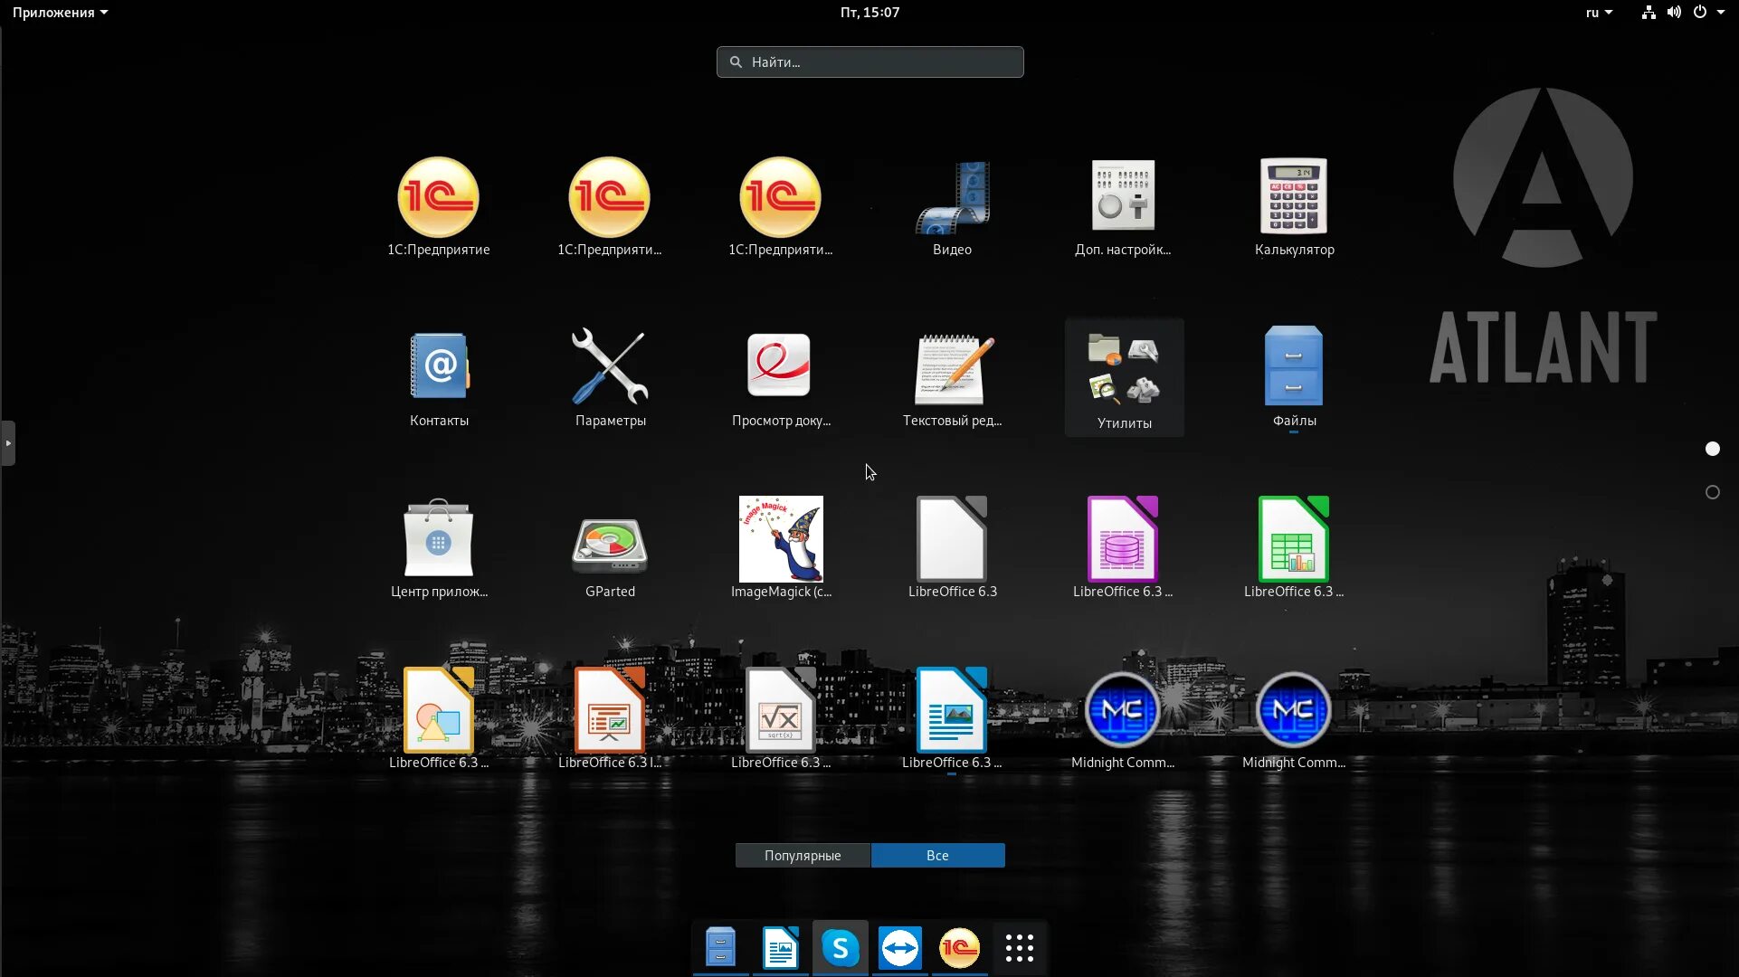
Task: Open TeamViewer from the dock
Action: (900, 948)
